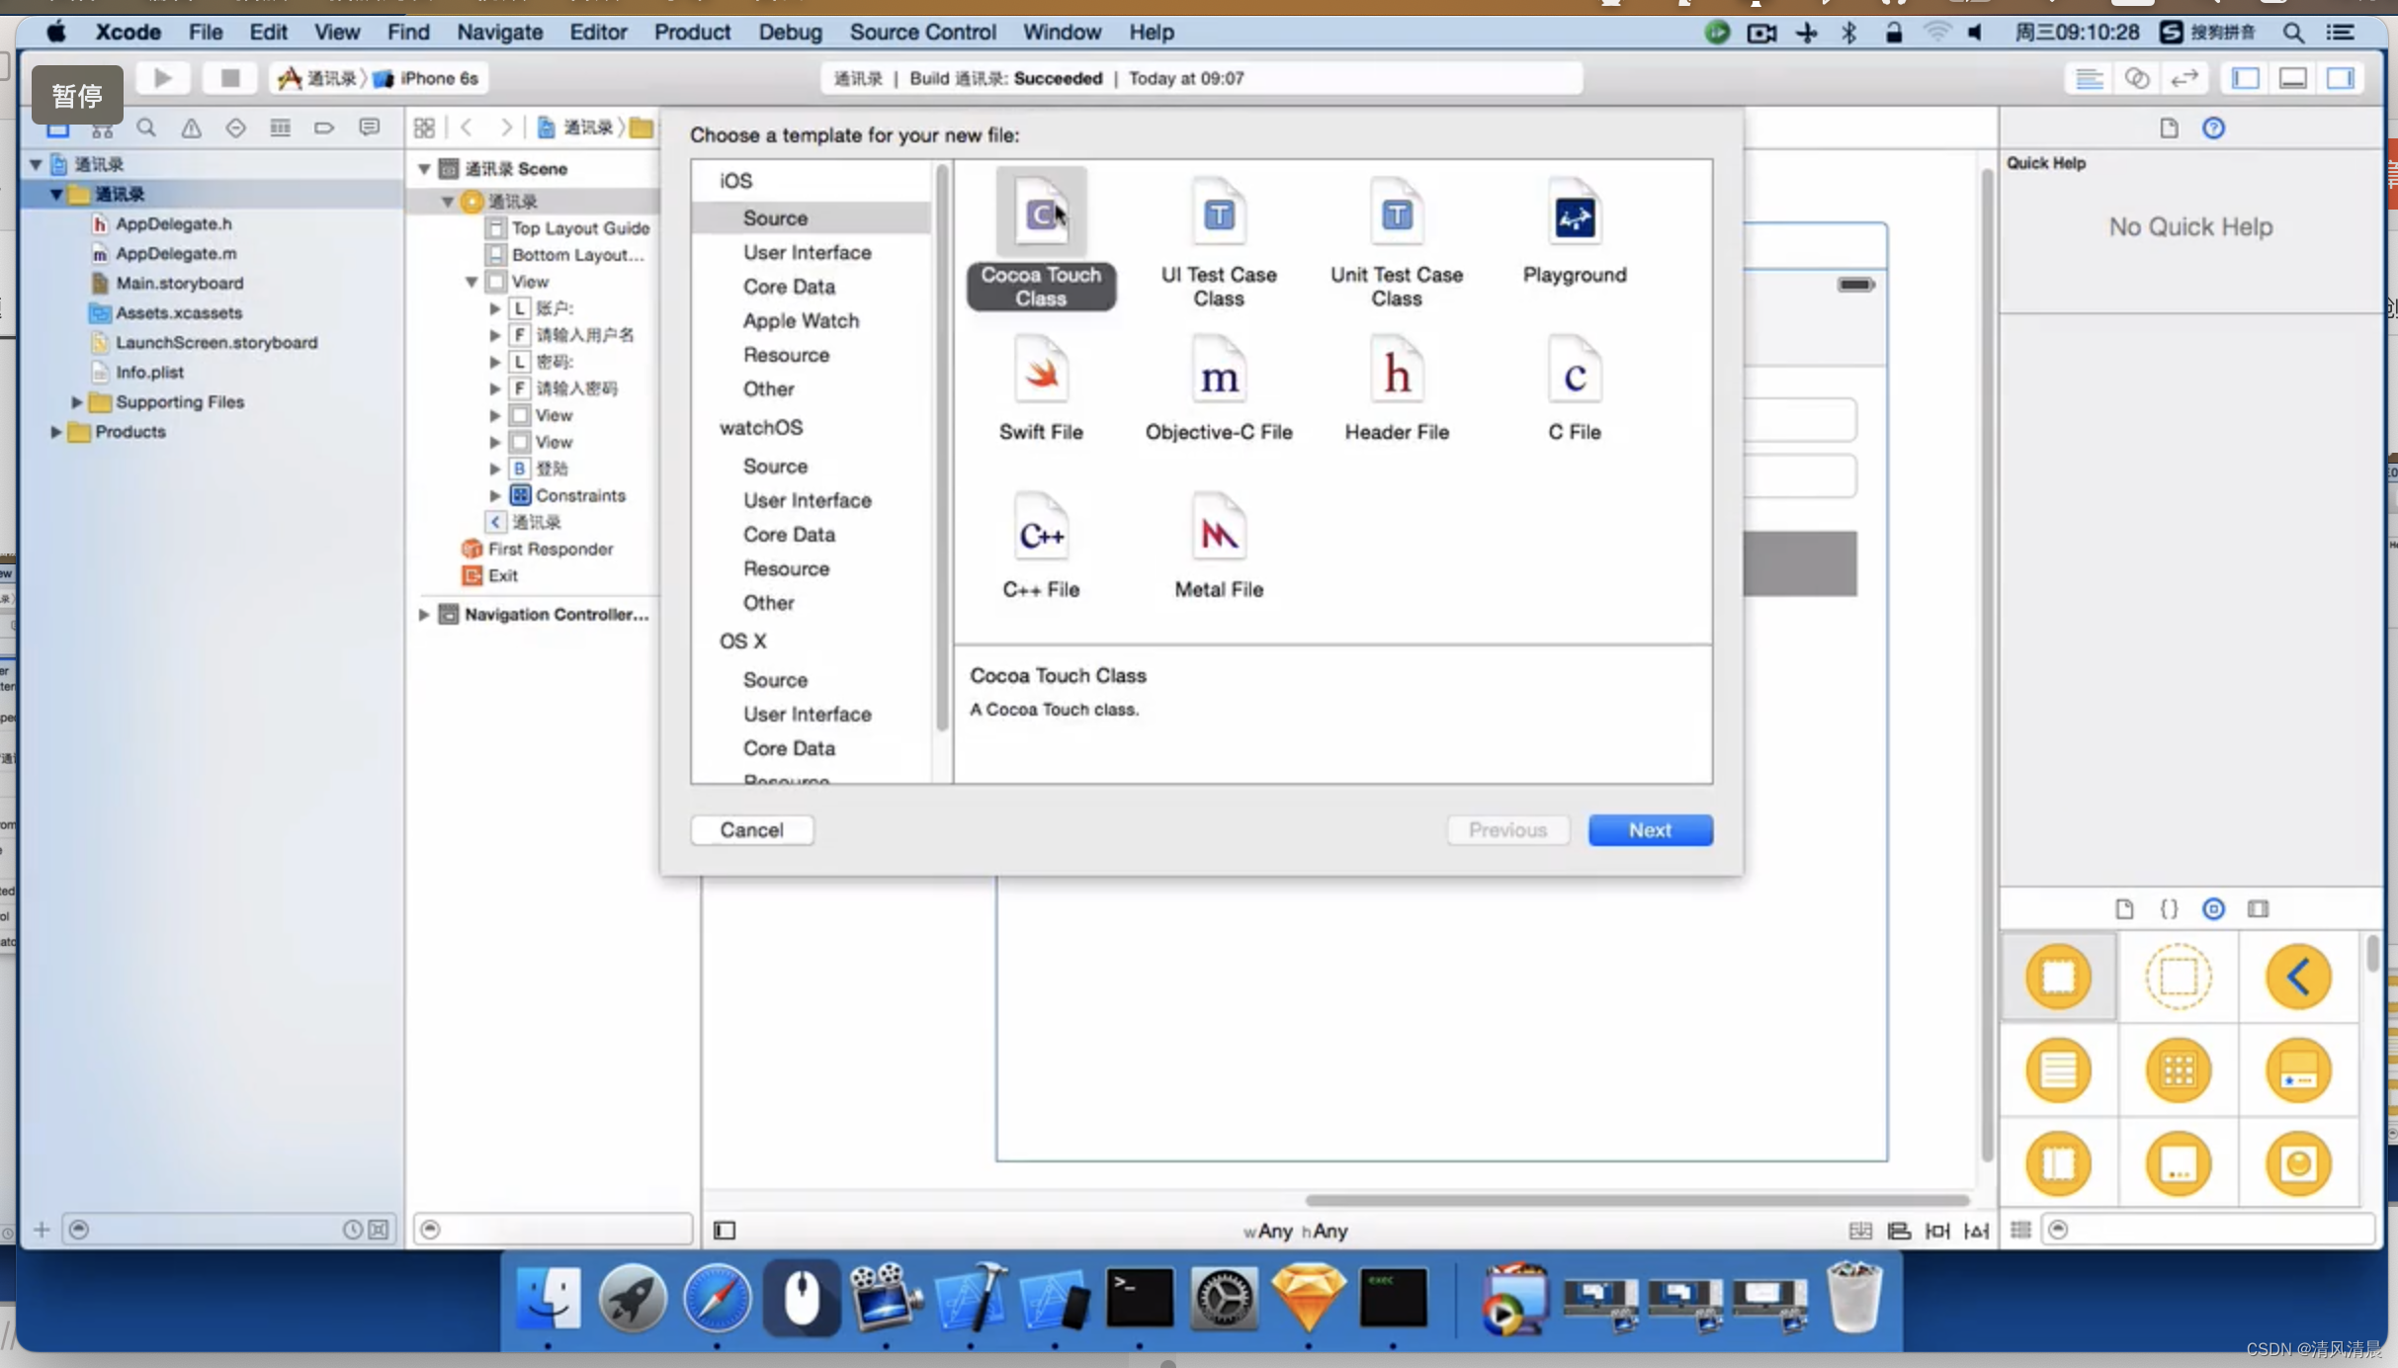
Task: Click the Next button to proceed
Action: tap(1649, 829)
